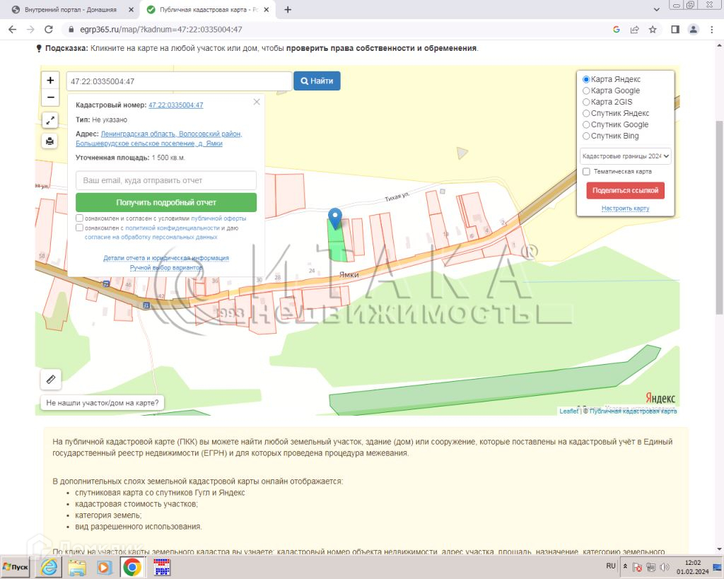Open cadastral number 47:22:0335004:47 link

176,105
